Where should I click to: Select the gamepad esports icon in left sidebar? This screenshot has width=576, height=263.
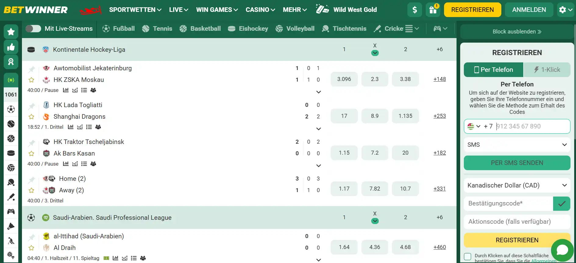(x=11, y=212)
